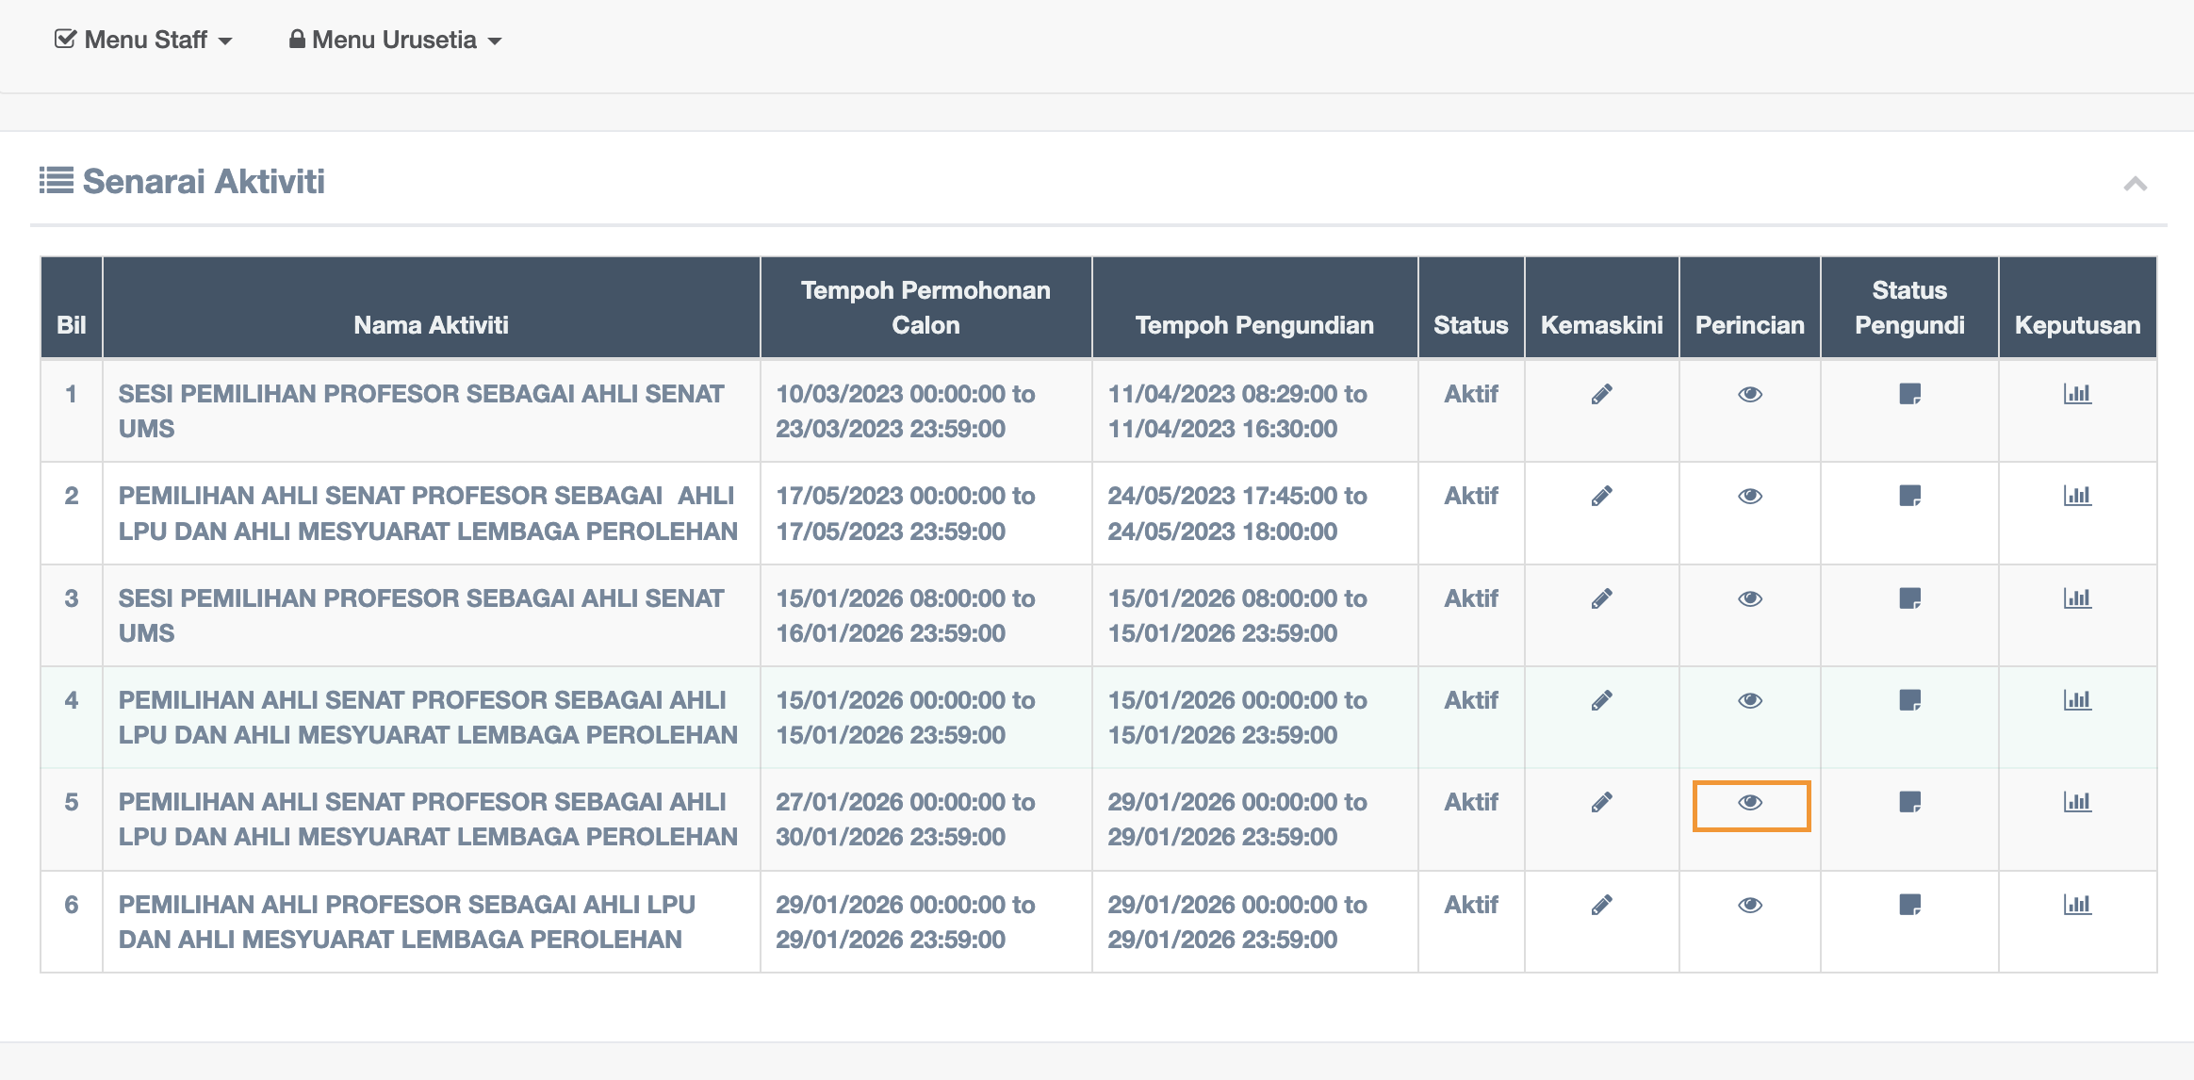Open Status Pengundi note icon in row 2
Screen dimensions: 2194x1080
click(x=1909, y=496)
